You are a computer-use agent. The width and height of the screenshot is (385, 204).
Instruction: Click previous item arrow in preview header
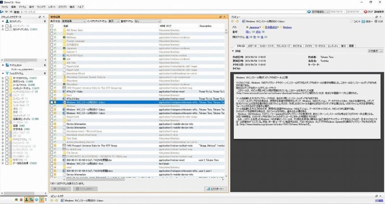(x=233, y=21)
